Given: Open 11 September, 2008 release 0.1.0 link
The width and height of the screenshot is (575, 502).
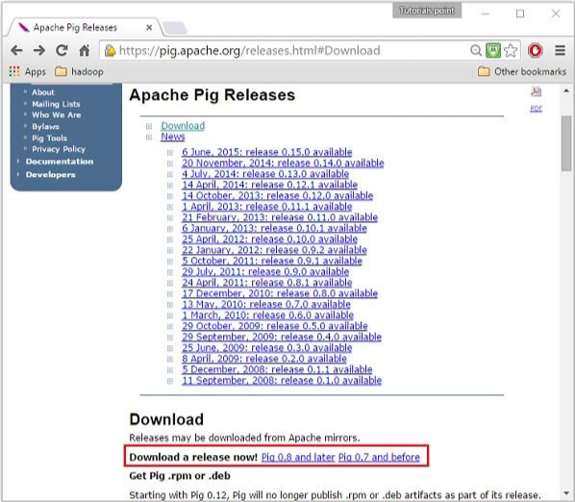Looking at the screenshot, I should pyautogui.click(x=282, y=381).
